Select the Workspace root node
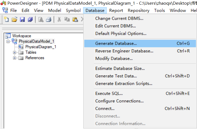The image size is (197, 129). [21, 36]
